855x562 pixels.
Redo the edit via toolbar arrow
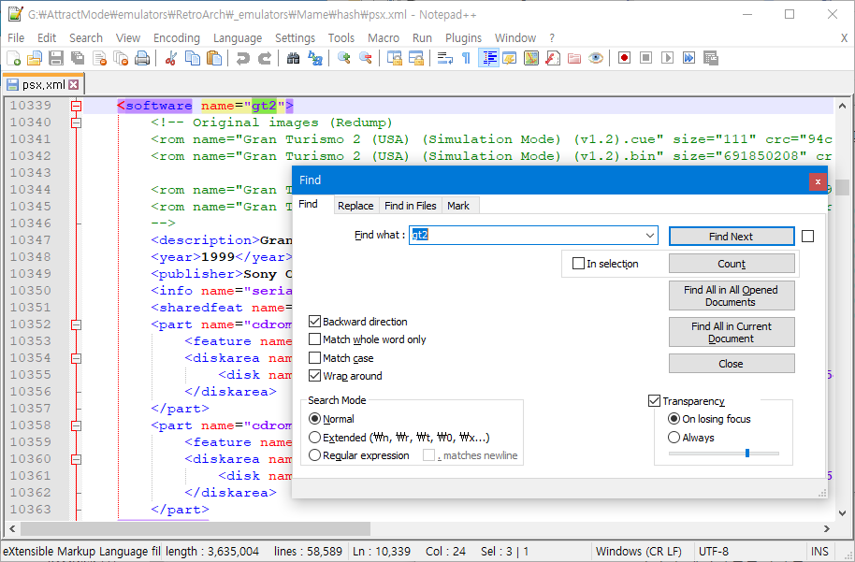[x=265, y=58]
